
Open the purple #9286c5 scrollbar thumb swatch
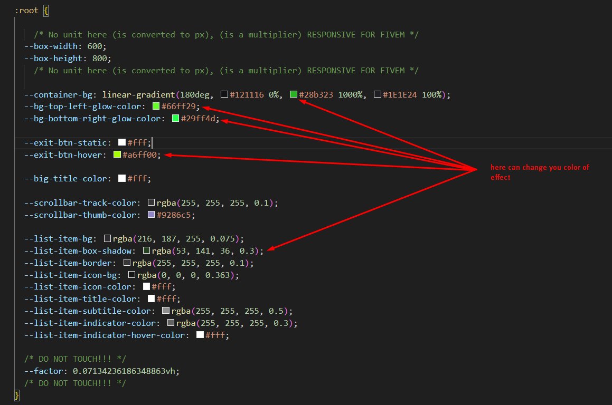151,215
